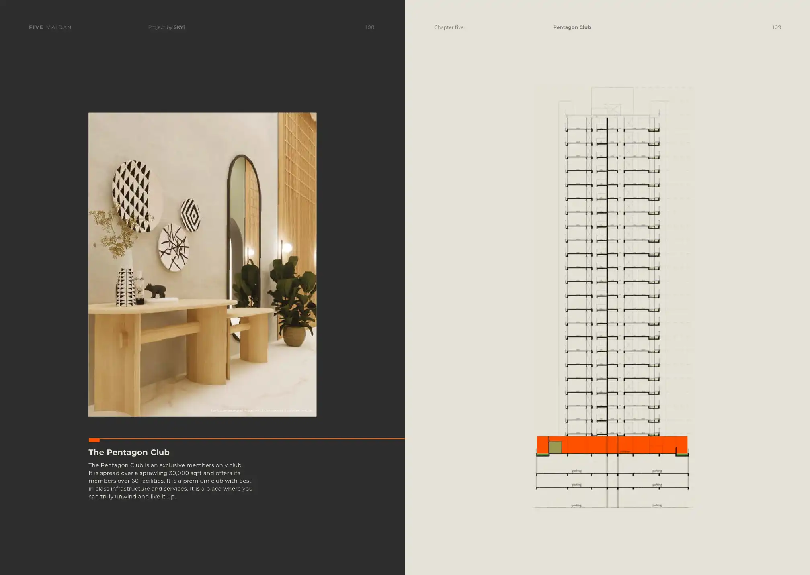Click the club description paragraph
The height and width of the screenshot is (575, 810).
click(x=170, y=481)
